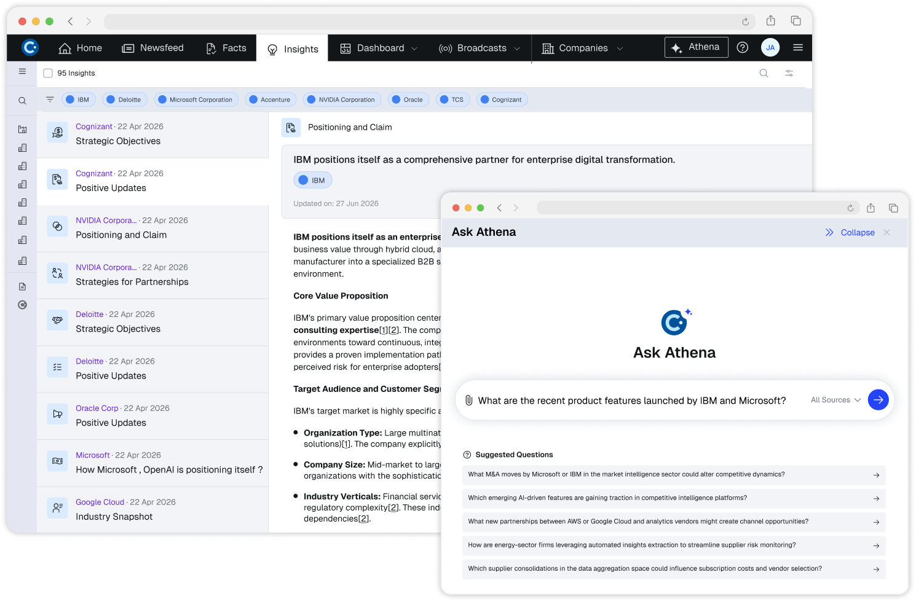The image size is (916, 602).
Task: Open the All Sources dropdown
Action: click(x=835, y=400)
